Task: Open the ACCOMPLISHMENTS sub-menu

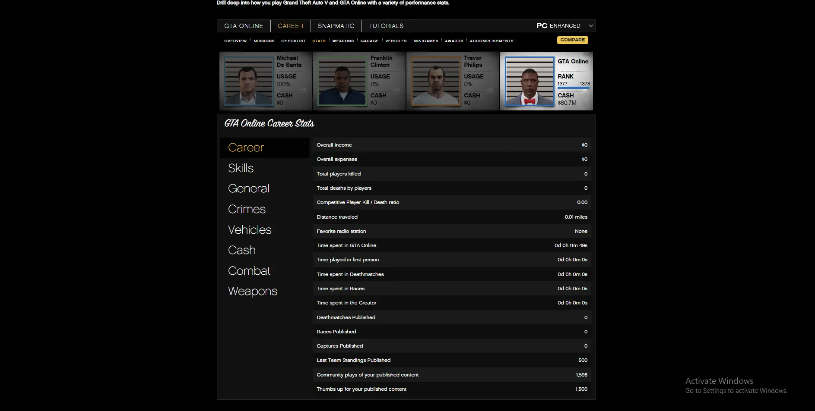Action: coord(492,41)
